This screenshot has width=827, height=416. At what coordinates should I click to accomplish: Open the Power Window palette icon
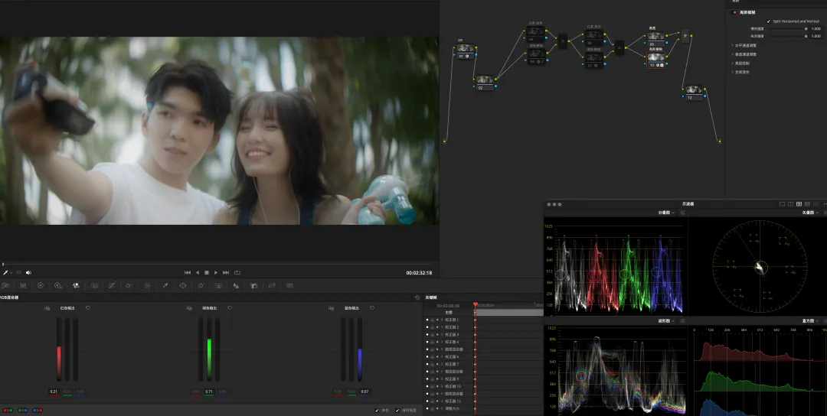(182, 285)
